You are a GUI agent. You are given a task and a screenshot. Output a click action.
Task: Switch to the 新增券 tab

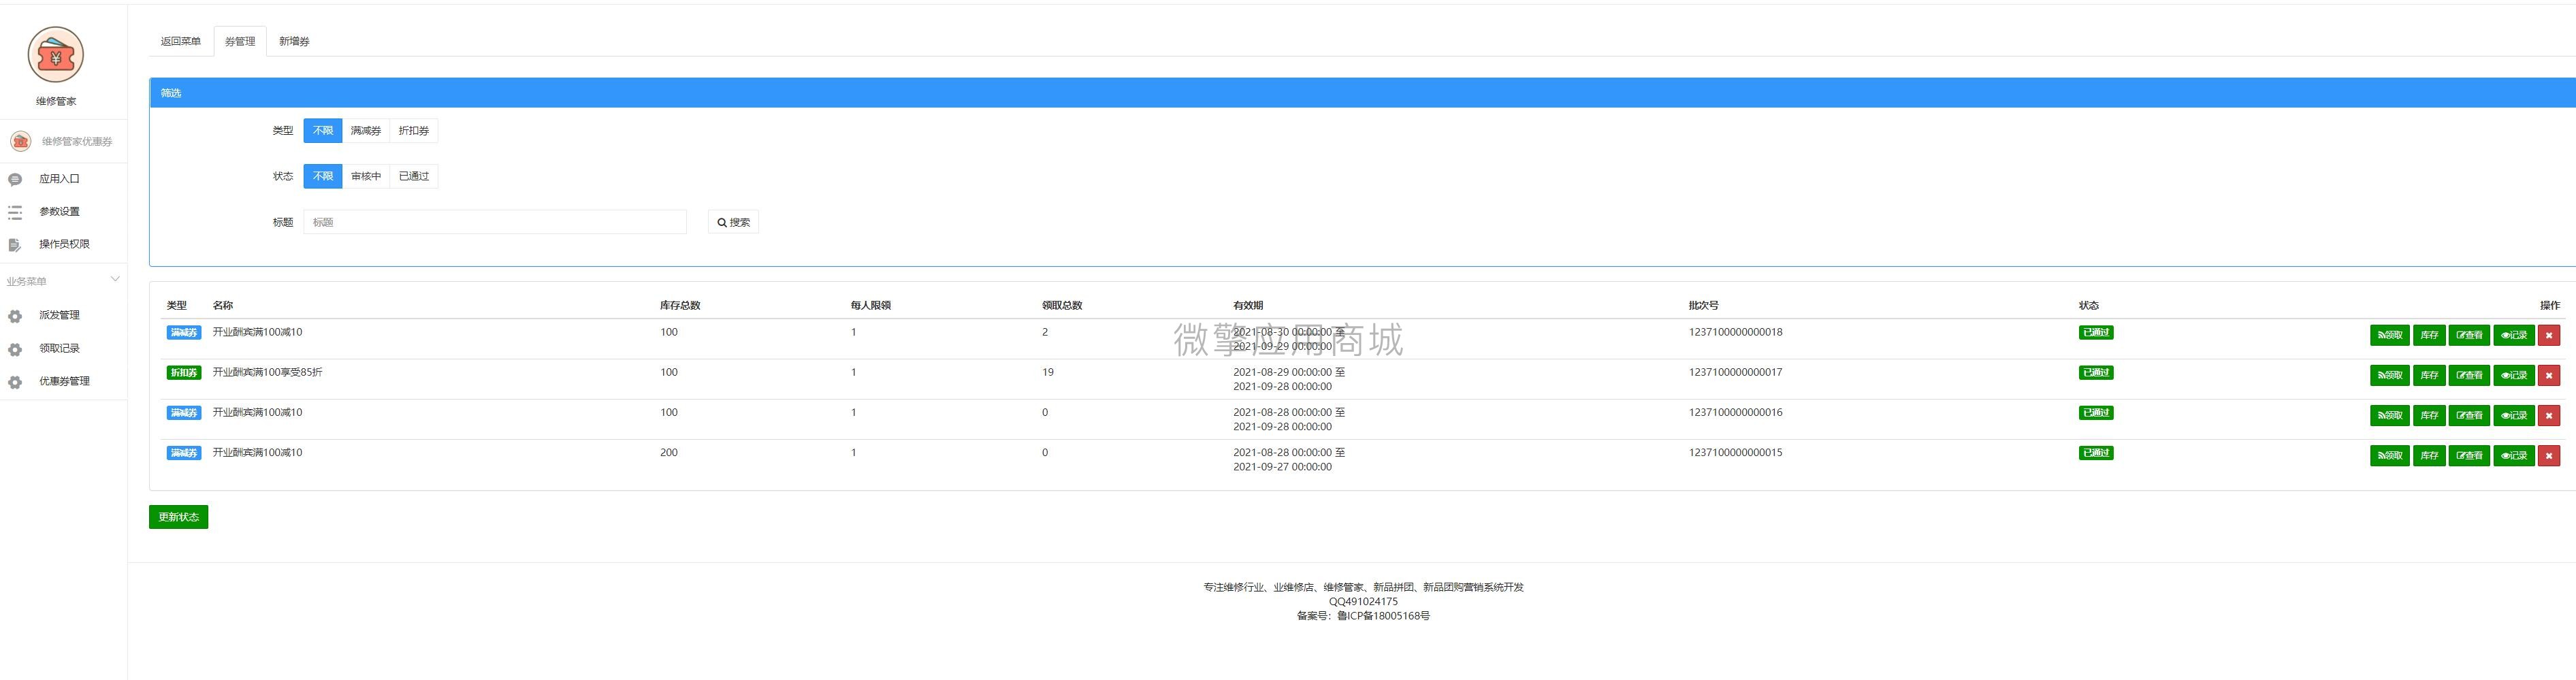tap(294, 41)
